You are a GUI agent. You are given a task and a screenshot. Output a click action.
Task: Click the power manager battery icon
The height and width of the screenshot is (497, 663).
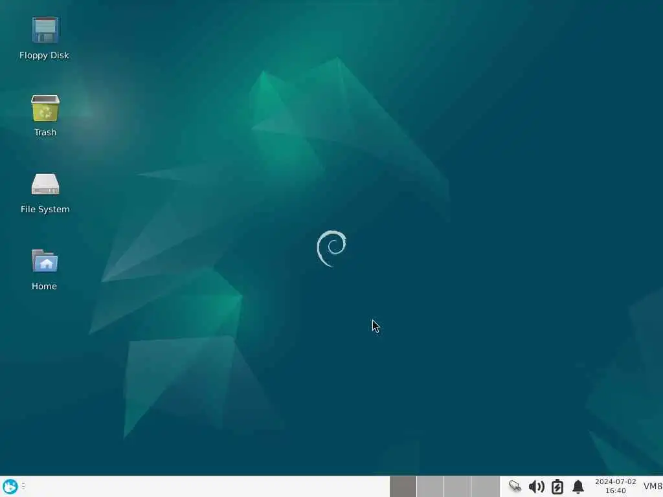point(557,487)
